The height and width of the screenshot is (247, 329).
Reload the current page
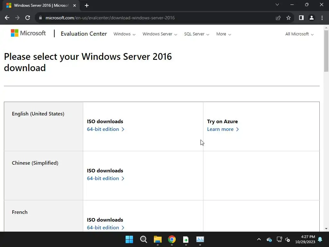click(28, 18)
